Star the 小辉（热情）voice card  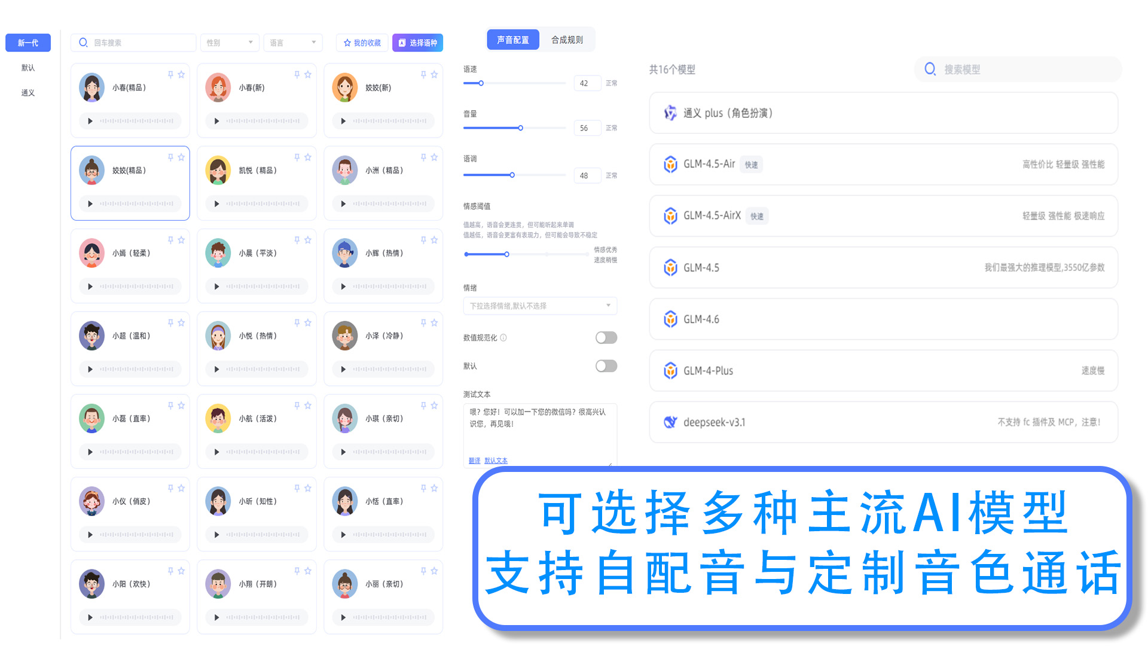(434, 240)
